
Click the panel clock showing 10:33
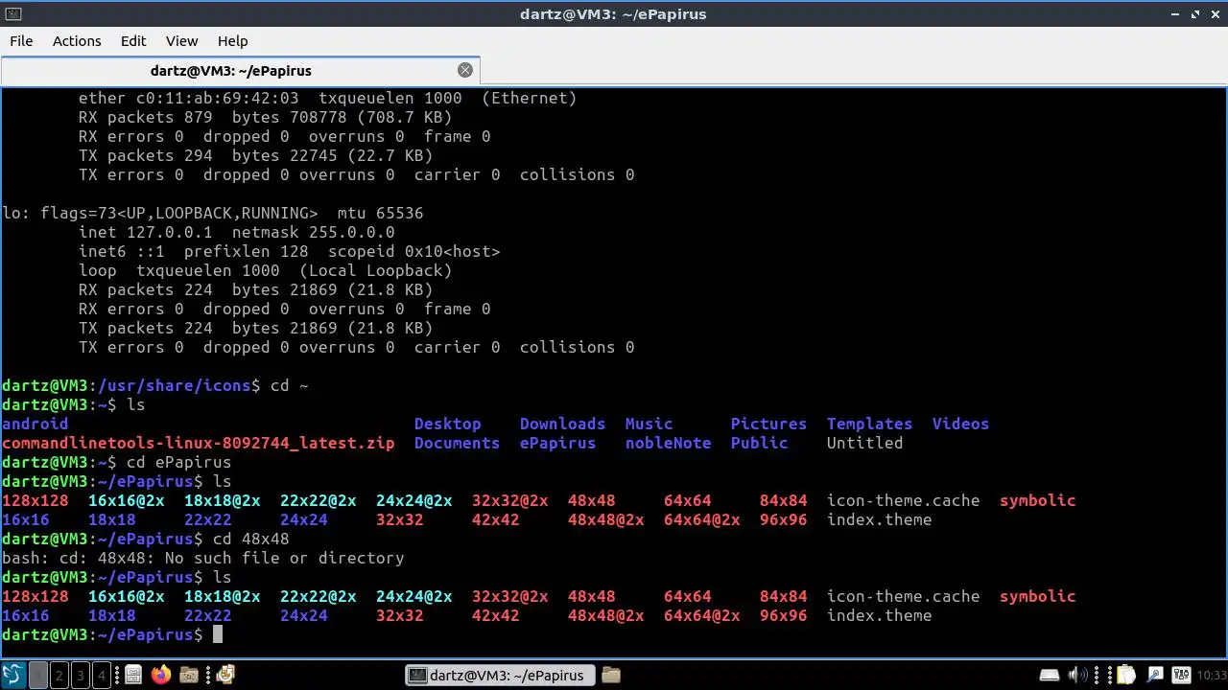(1212, 676)
